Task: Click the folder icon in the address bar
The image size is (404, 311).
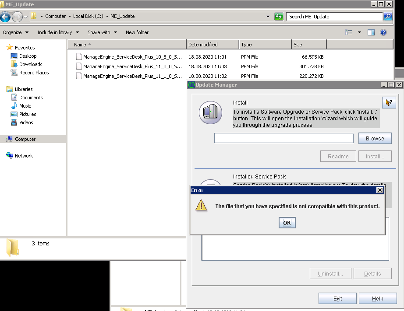Action: 33,16
